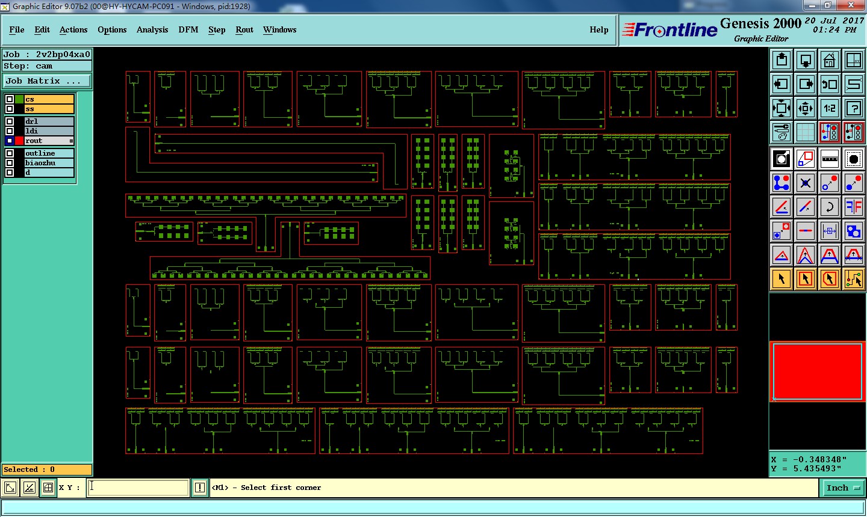Open the Rout menu dropdown
867x517 pixels.
244,29
